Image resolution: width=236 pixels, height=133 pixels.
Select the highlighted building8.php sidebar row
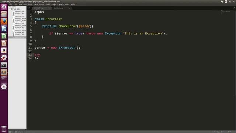pyautogui.click(x=17, y=37)
